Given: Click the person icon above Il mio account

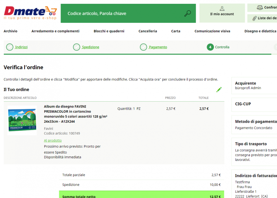Looking at the screenshot, I should point(222,8).
